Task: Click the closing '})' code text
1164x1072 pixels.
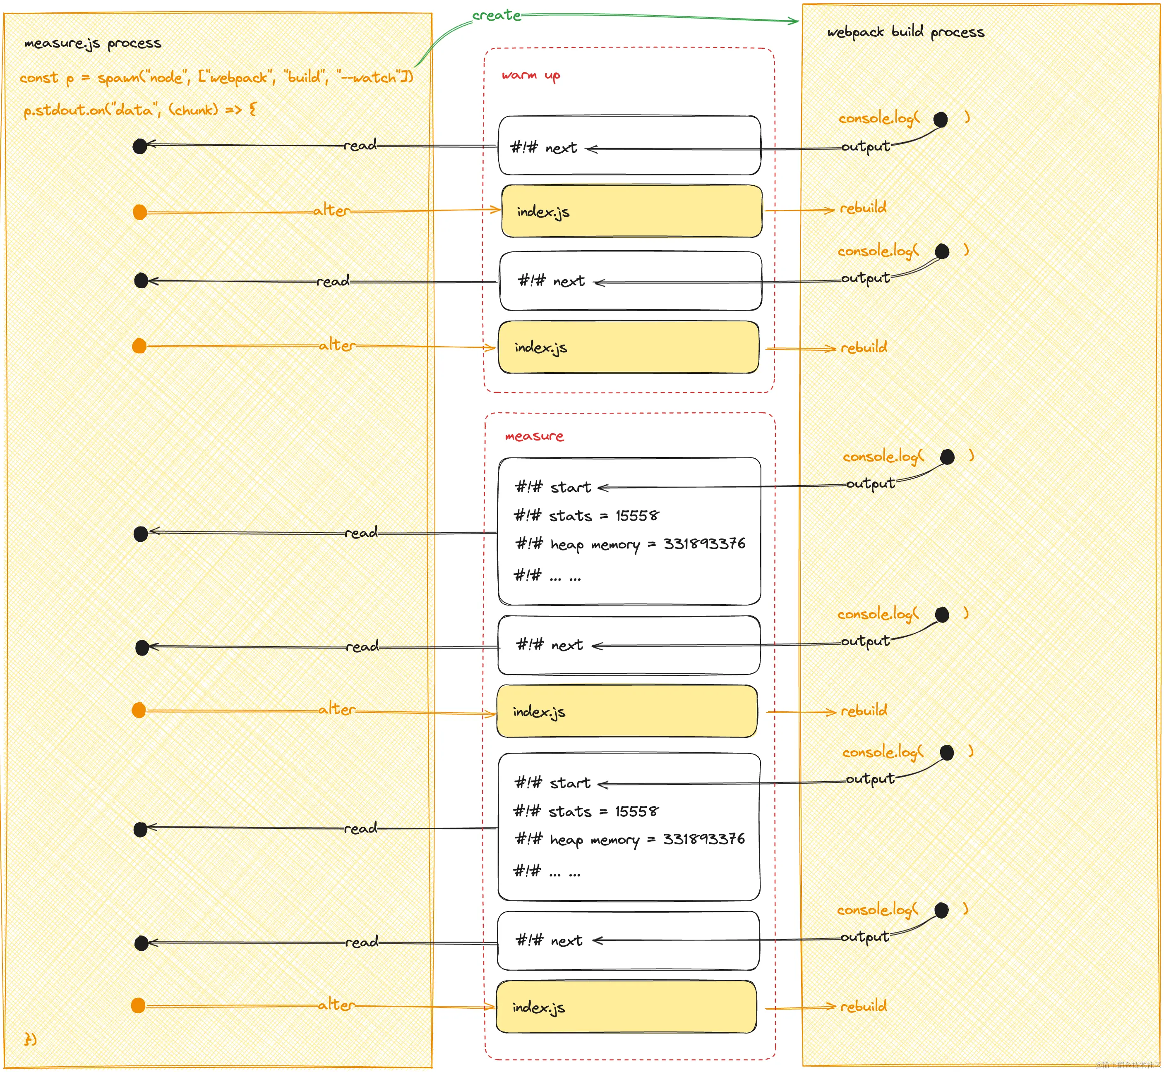Action: pos(30,1039)
